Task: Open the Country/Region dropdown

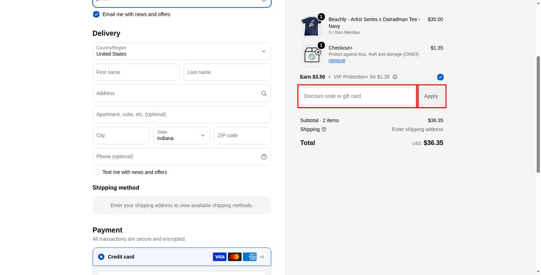Action: pyautogui.click(x=182, y=51)
